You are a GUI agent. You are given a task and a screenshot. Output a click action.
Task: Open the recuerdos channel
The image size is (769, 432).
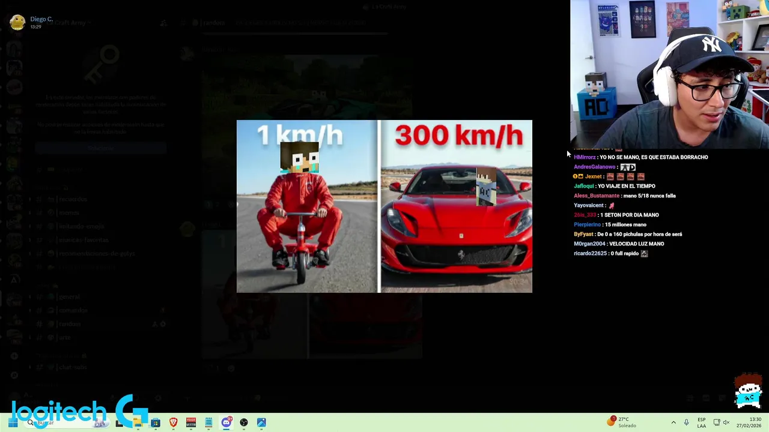pyautogui.click(x=73, y=199)
